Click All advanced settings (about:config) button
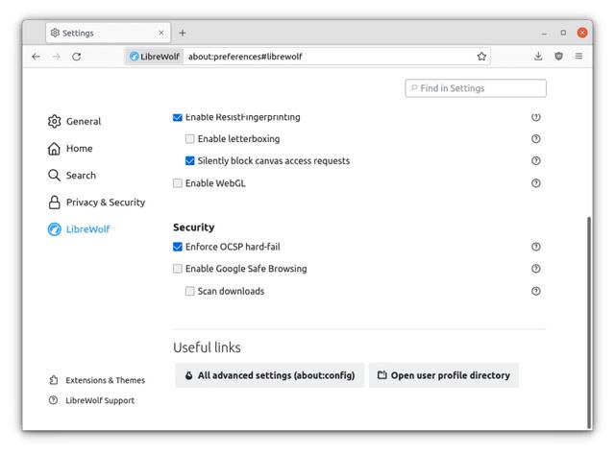 click(x=270, y=375)
